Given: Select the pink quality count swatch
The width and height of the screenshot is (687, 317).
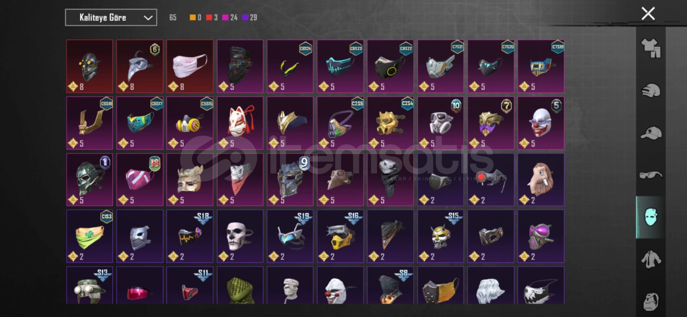Looking at the screenshot, I should (225, 18).
